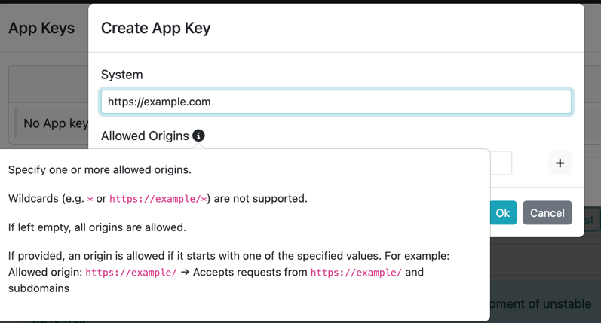
Task: Click code snippet after 'Allowed origin:'
Action: [131, 273]
